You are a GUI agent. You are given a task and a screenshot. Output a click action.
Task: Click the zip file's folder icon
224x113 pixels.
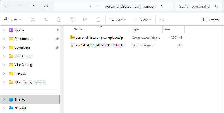[x=72, y=38]
